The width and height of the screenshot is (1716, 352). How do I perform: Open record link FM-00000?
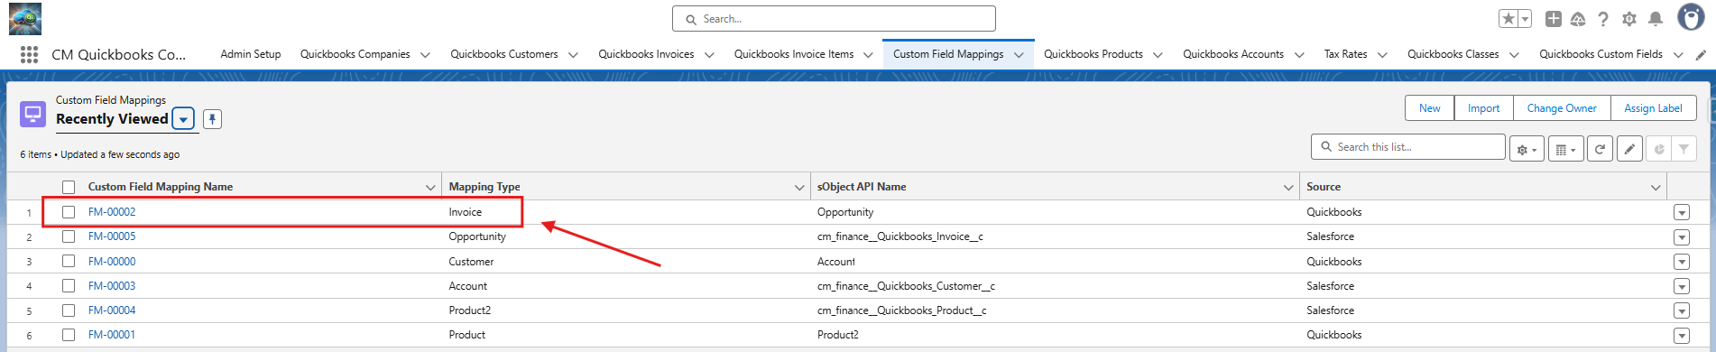112,261
